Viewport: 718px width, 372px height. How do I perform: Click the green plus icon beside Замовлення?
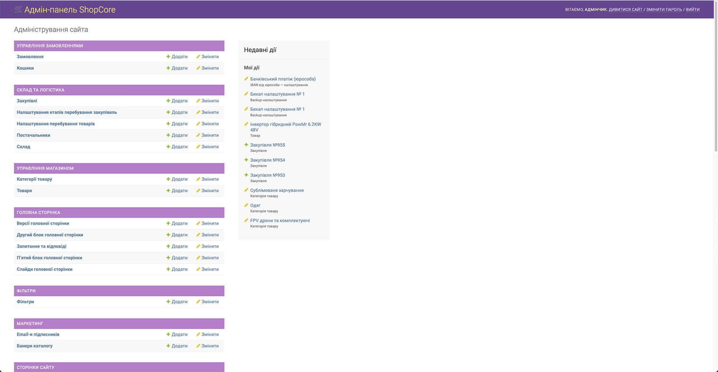[168, 57]
